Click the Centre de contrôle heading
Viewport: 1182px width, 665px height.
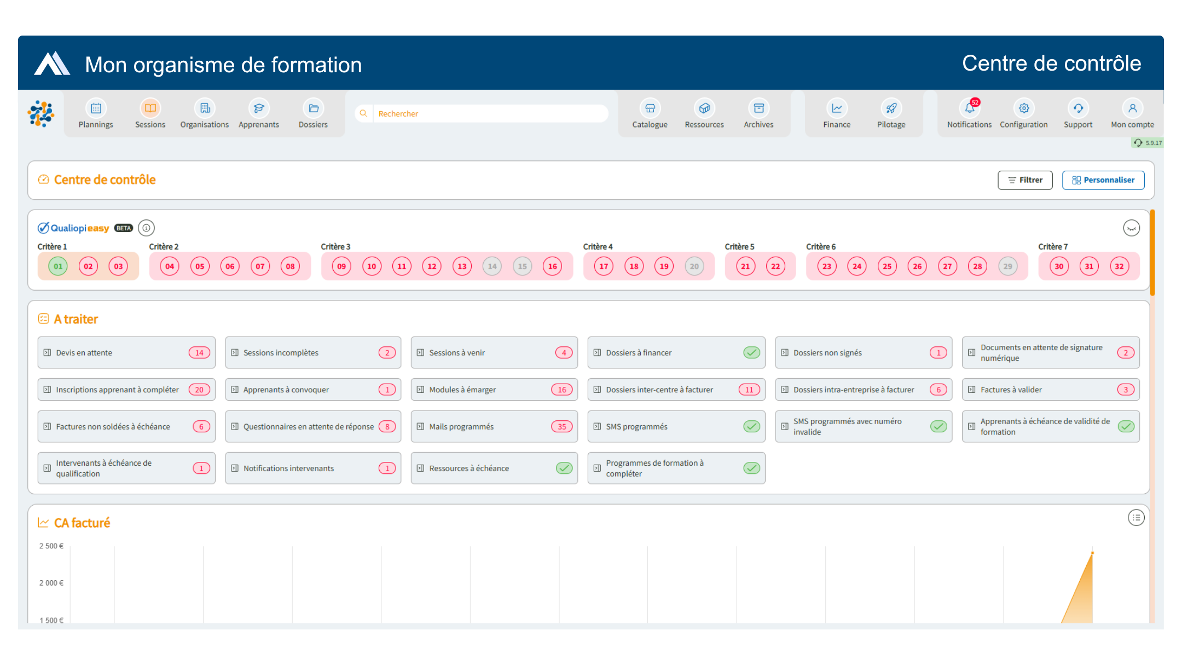pyautogui.click(x=105, y=180)
